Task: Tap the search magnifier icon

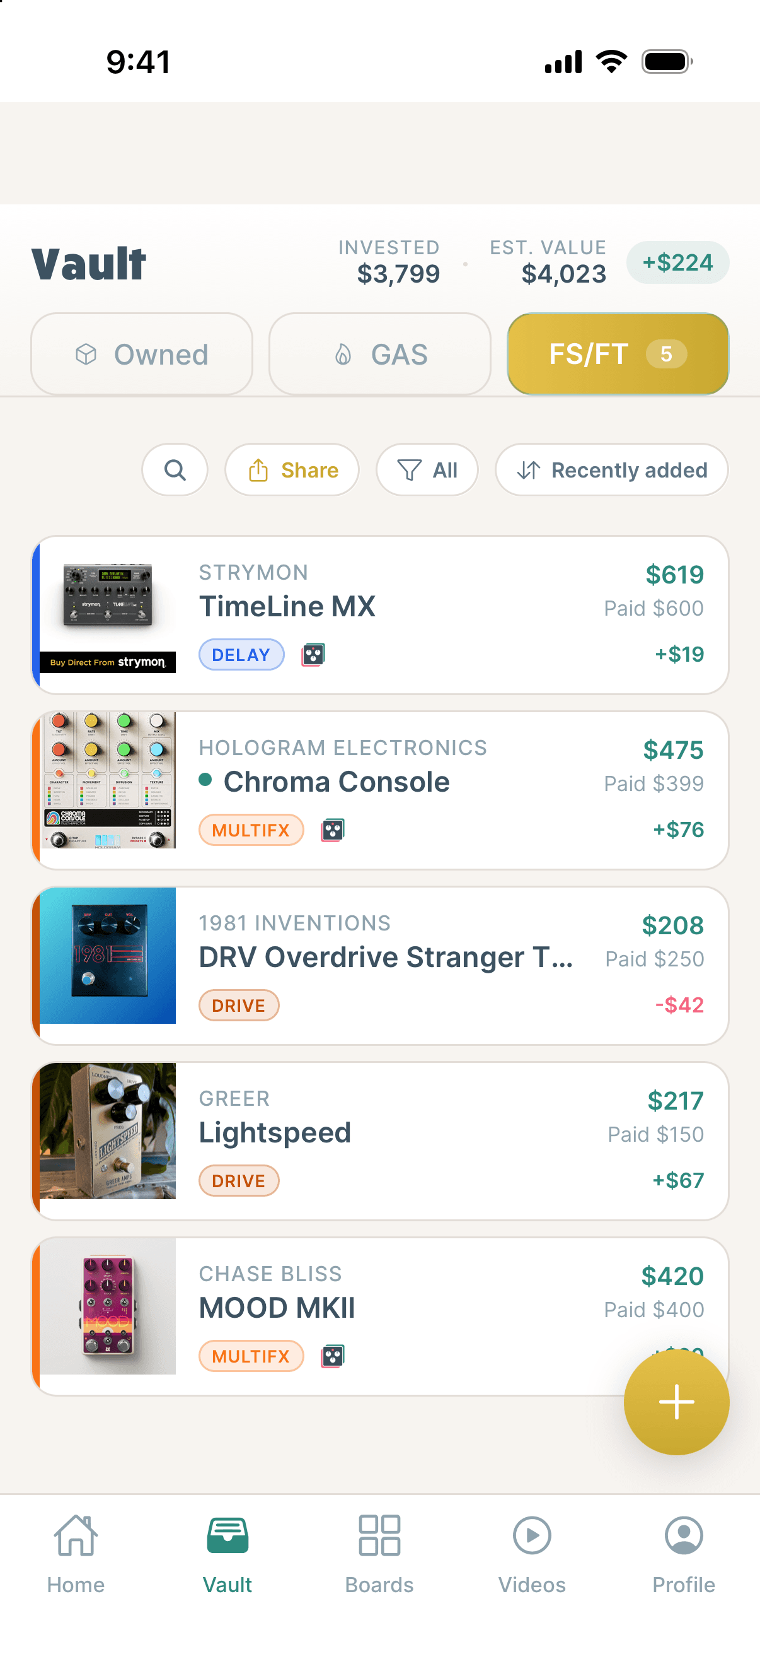Action: [x=175, y=470]
